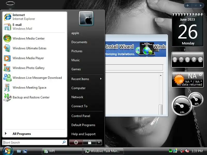
Task: Add gadget with sidebar plus button
Action: (187, 5)
